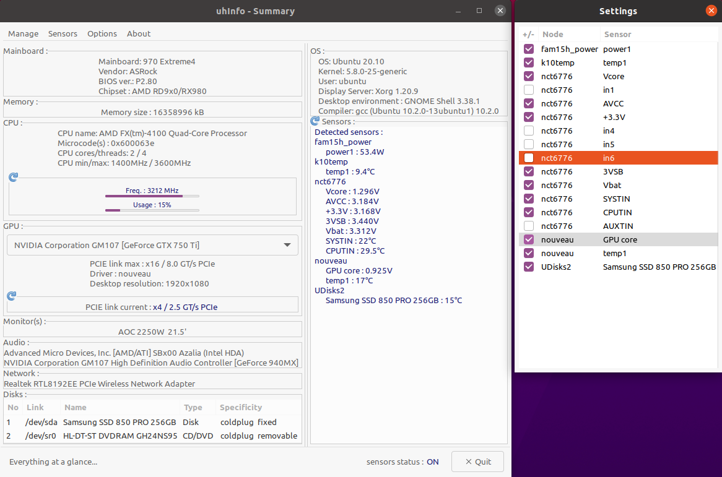
Task: Click the 'AOC 2250W 21.5'' monitor text
Action: click(152, 332)
